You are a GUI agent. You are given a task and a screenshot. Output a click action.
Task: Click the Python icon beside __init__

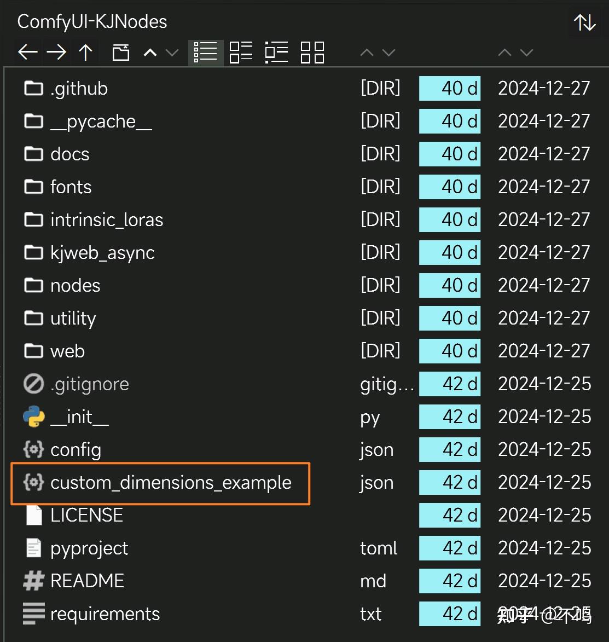[x=33, y=417]
